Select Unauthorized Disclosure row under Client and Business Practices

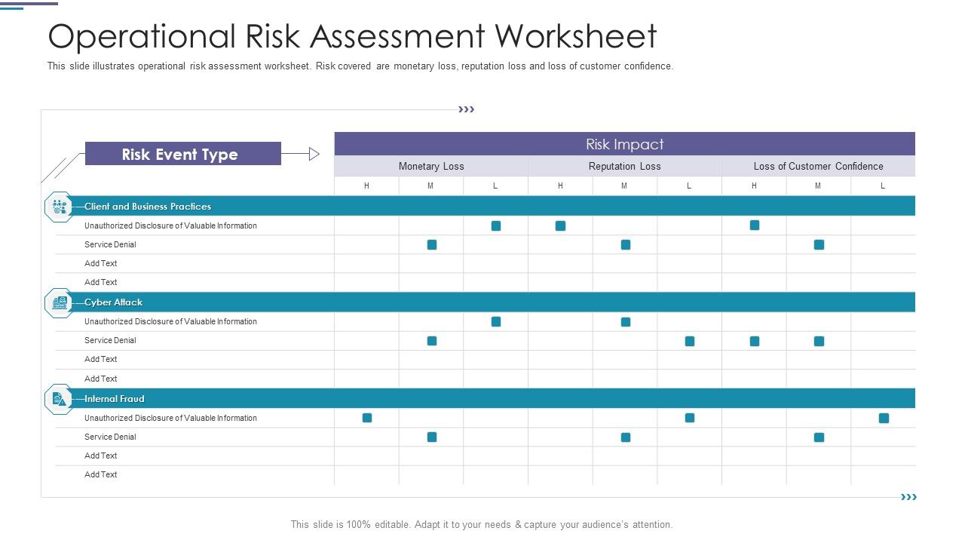click(x=486, y=225)
